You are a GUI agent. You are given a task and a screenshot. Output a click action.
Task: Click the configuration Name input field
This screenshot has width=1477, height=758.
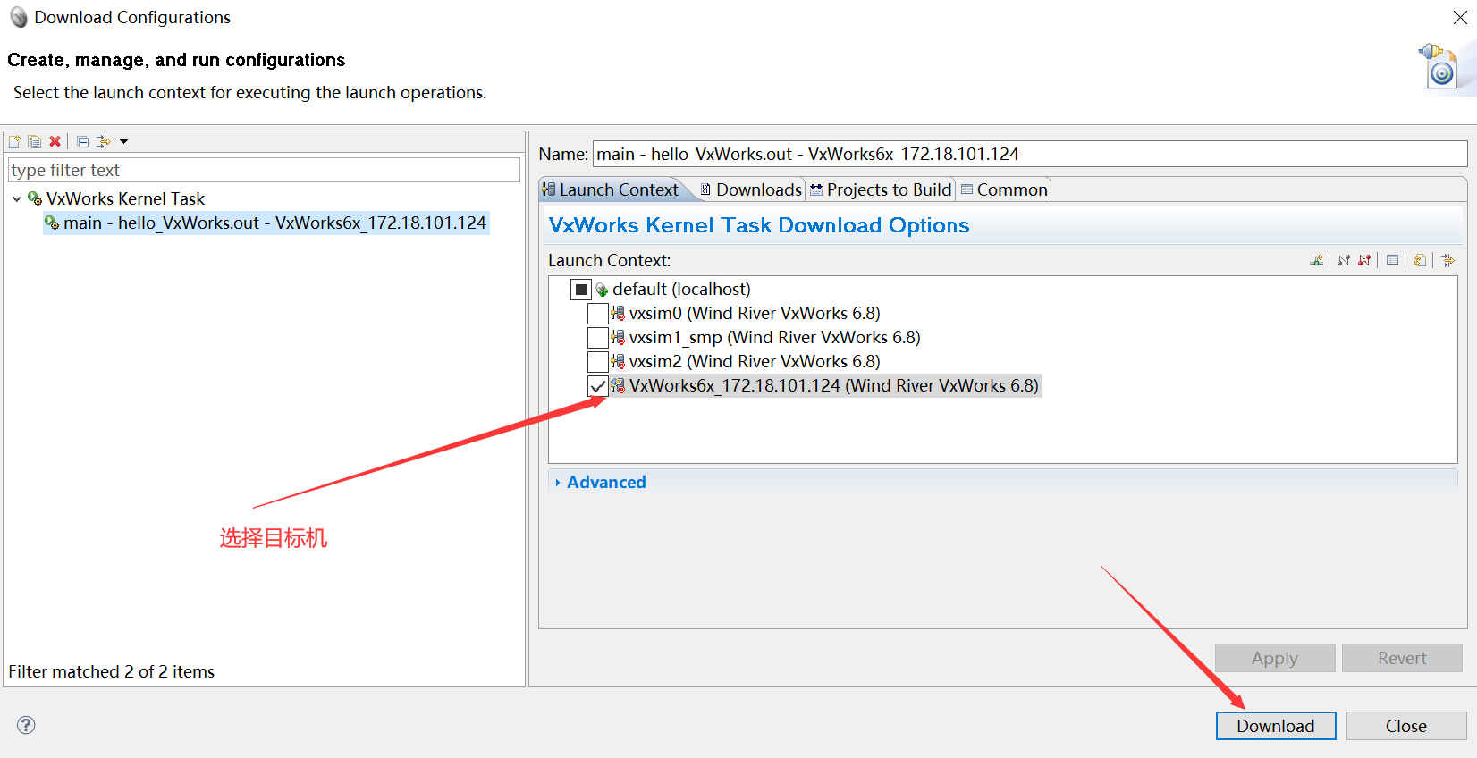pos(1030,154)
